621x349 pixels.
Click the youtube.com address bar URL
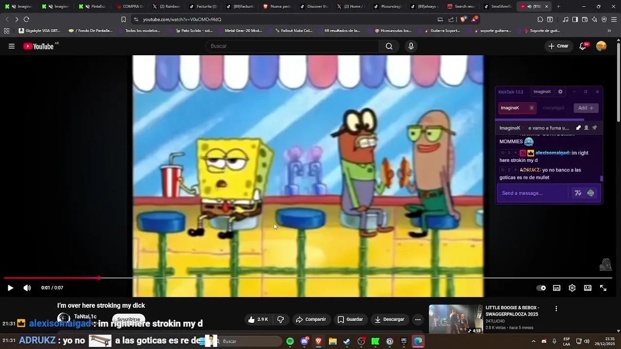182,19
